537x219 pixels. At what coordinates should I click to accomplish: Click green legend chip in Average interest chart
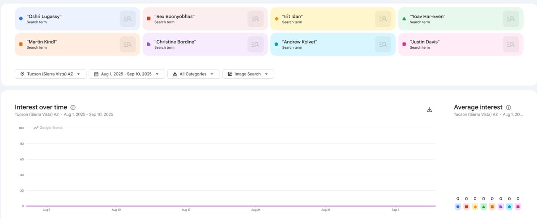coord(483,207)
